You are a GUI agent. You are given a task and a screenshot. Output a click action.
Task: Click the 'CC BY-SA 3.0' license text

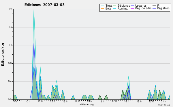pos(164,105)
